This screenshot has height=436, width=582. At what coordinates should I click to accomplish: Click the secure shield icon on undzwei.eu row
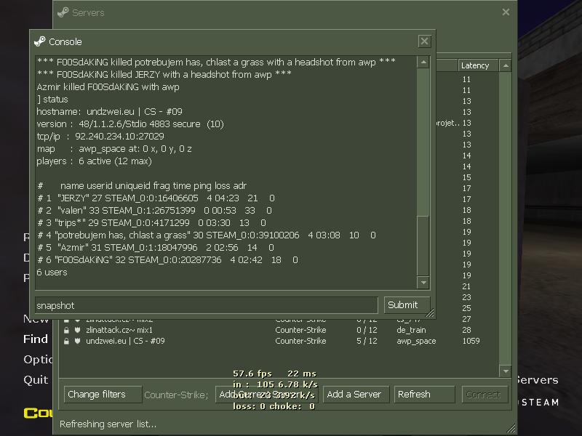click(x=77, y=341)
